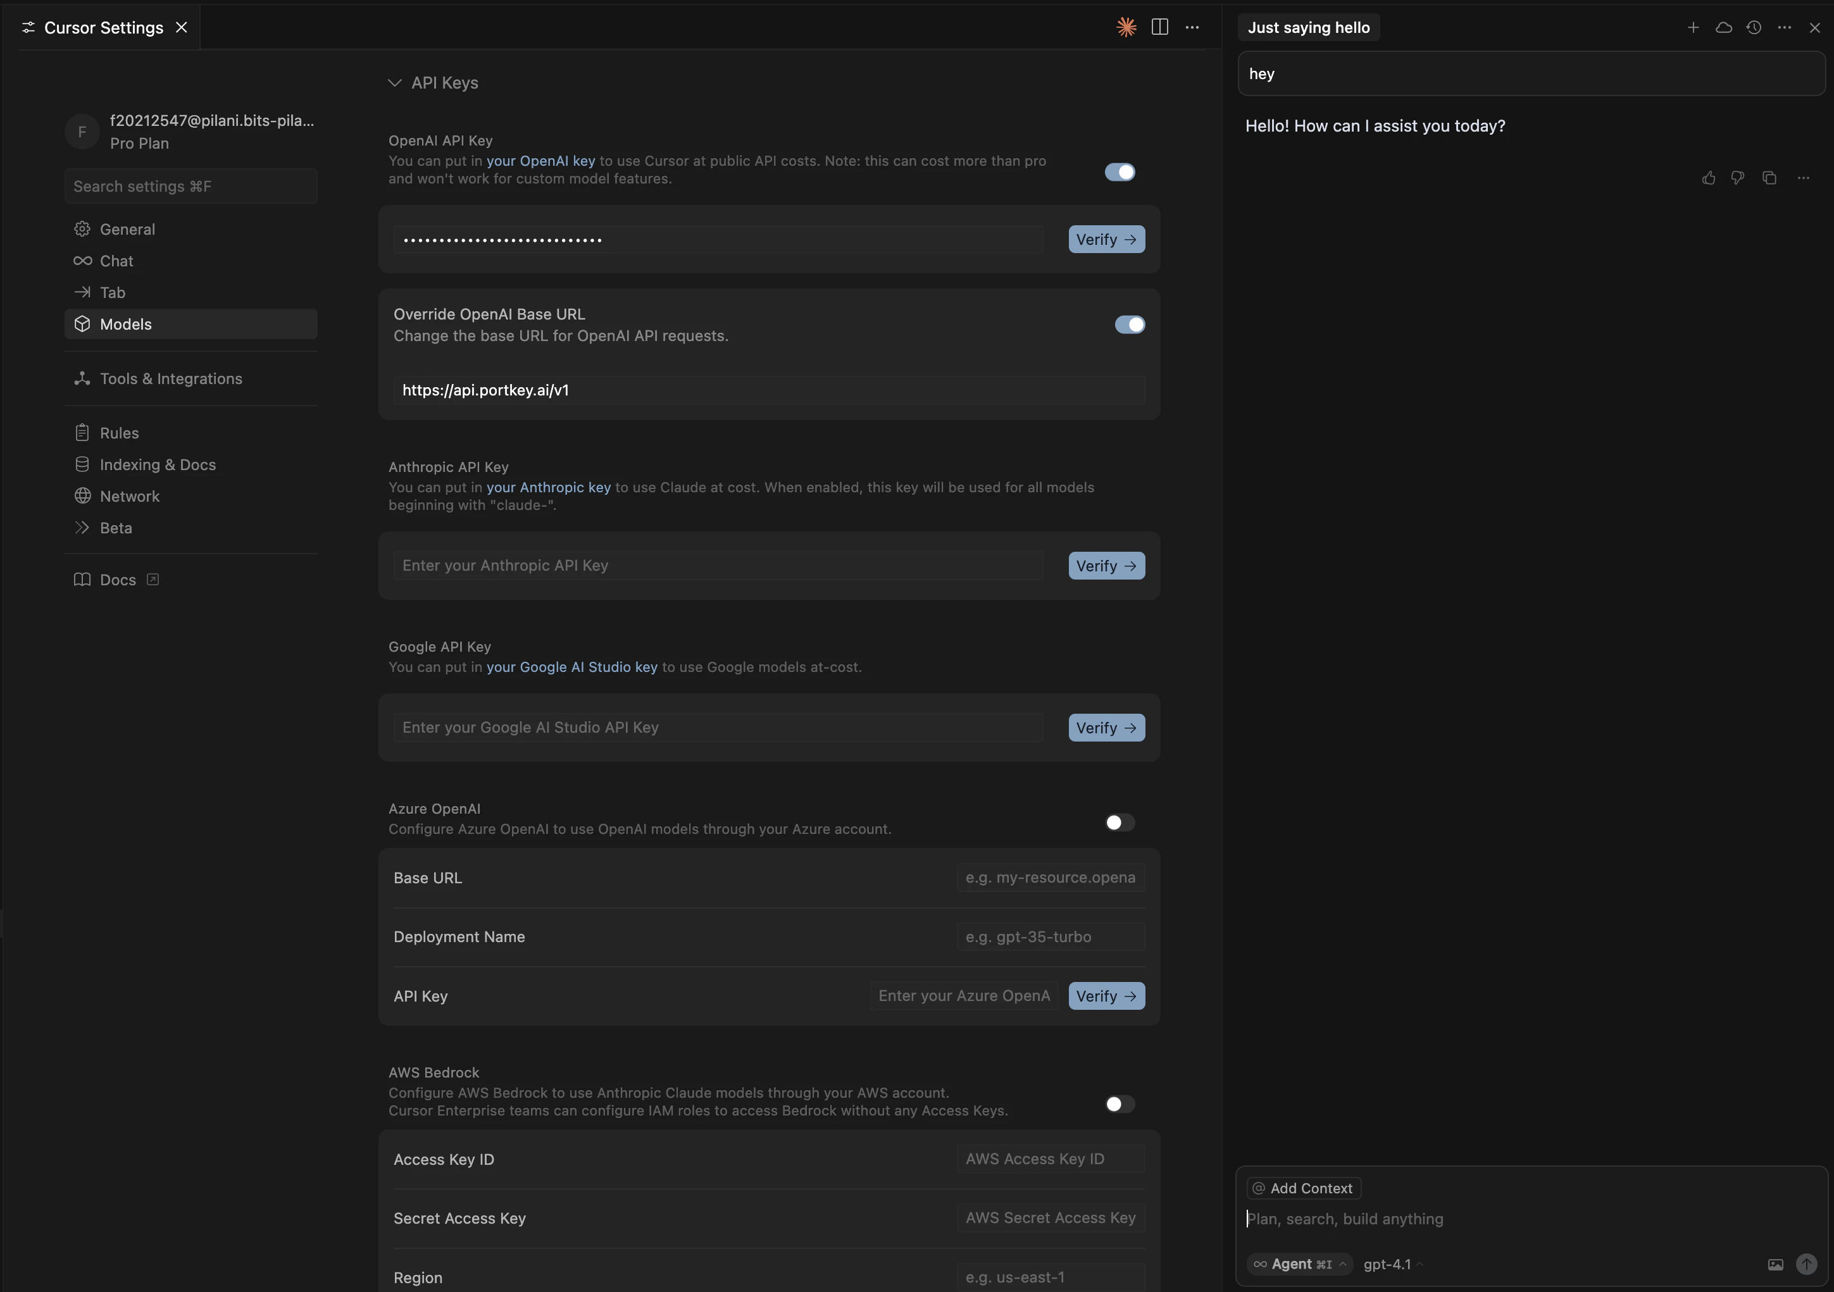Collapse the API Keys section
The width and height of the screenshot is (1834, 1292).
pos(395,83)
